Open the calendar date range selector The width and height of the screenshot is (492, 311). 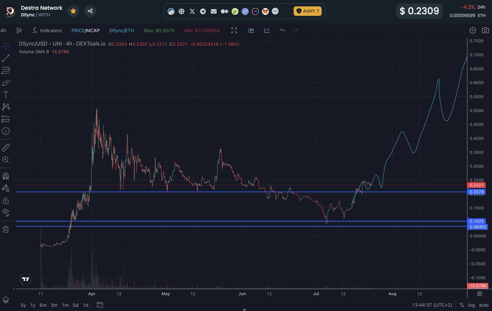(99, 305)
